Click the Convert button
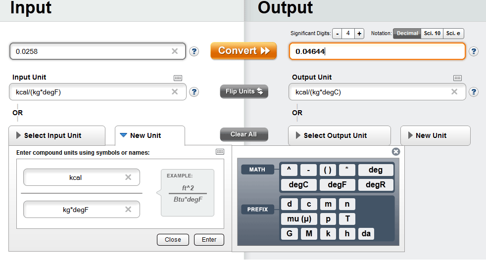 click(243, 51)
